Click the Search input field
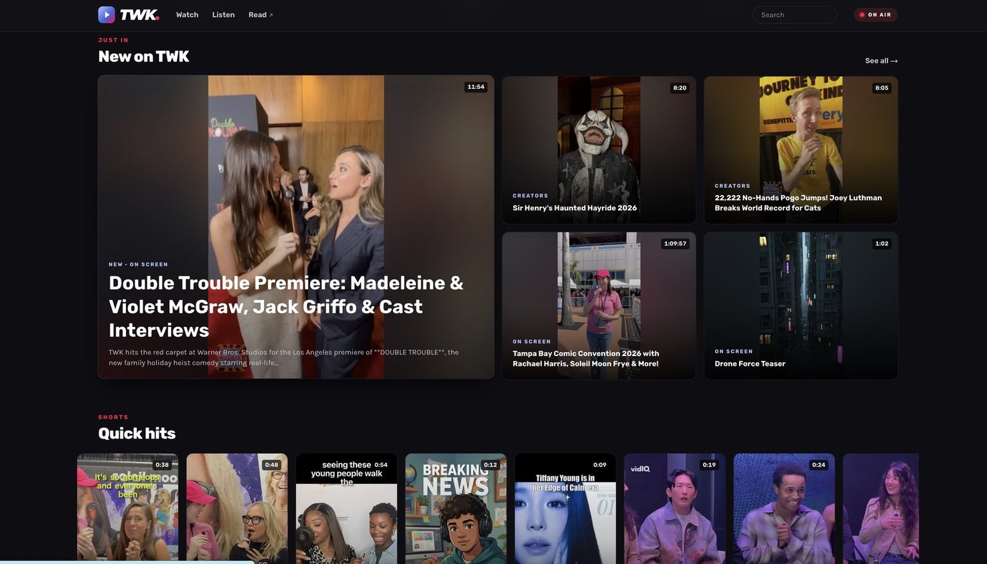 click(795, 15)
